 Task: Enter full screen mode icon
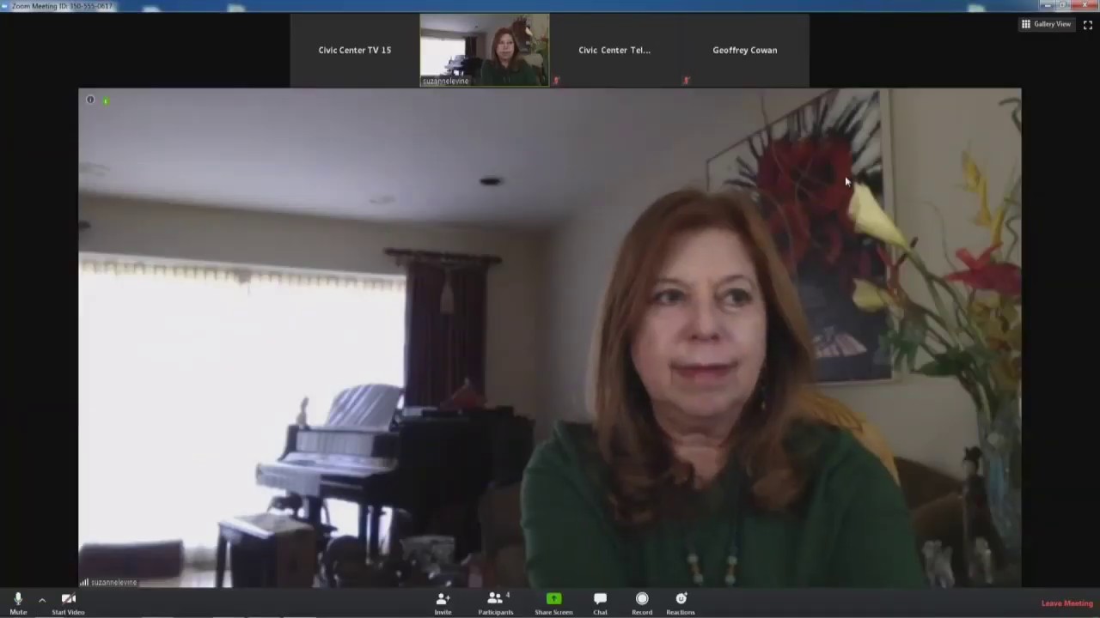(x=1088, y=24)
